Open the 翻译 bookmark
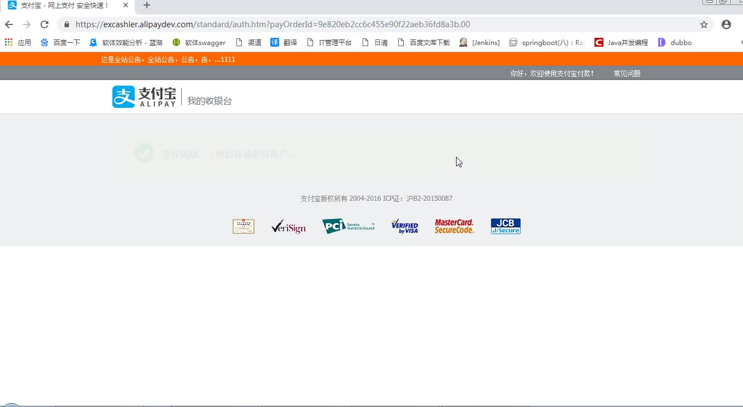This screenshot has height=407, width=743. [x=284, y=42]
